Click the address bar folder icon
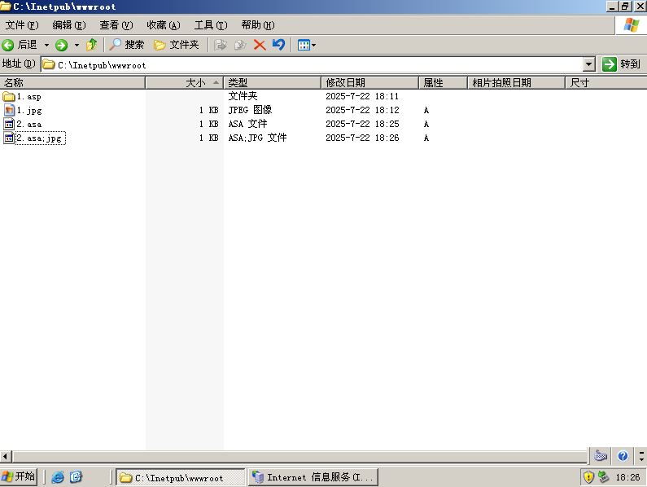 click(49, 64)
